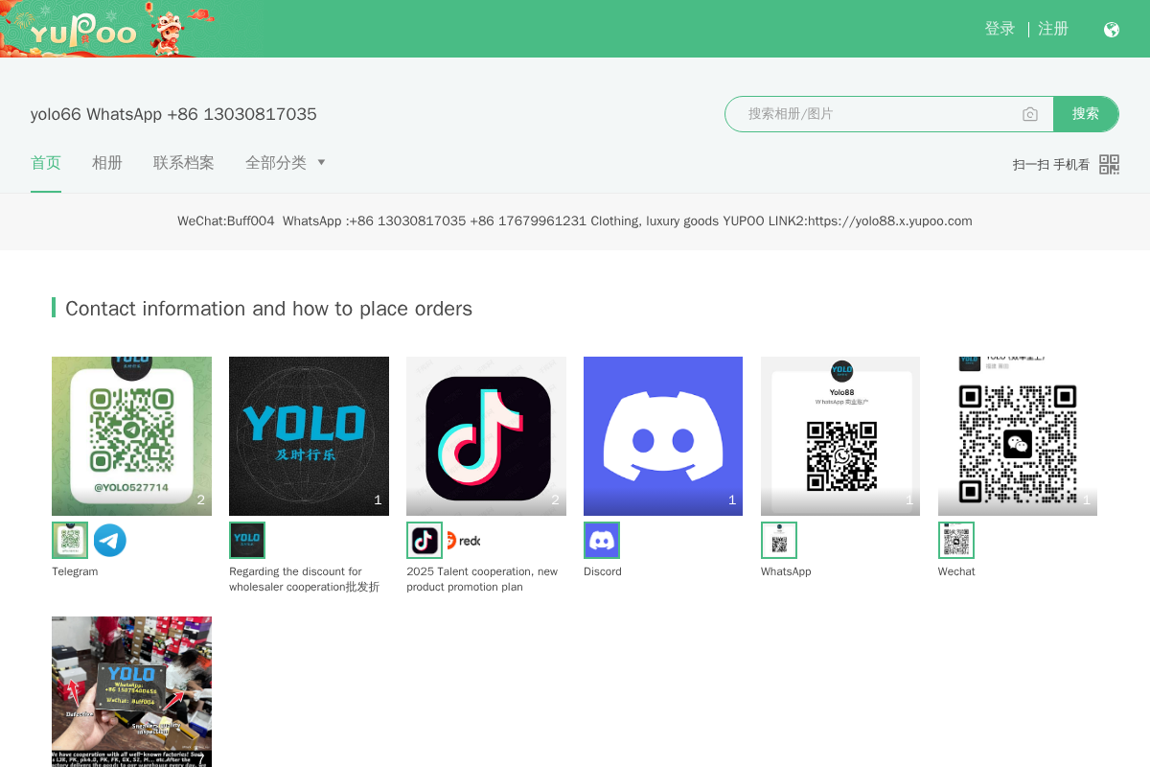The width and height of the screenshot is (1150, 767).
Task: Click the 登录 login link
Action: [x=1000, y=29]
